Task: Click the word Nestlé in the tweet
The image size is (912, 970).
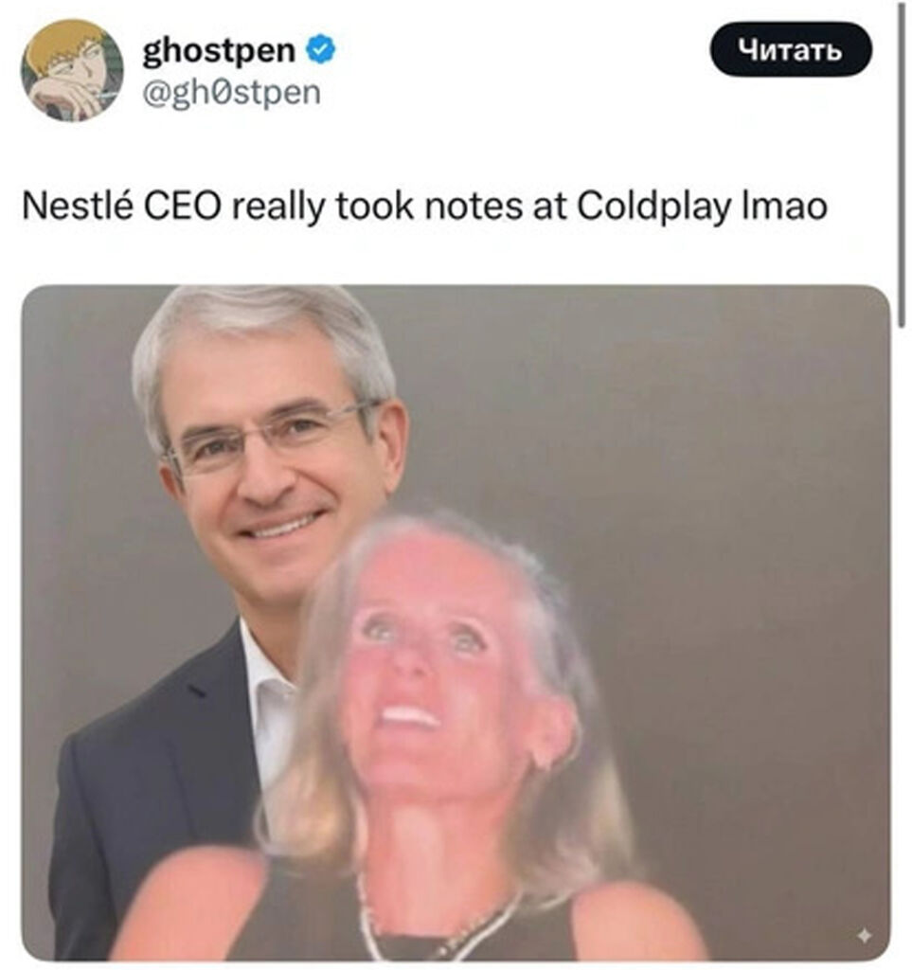Action: pos(78,206)
